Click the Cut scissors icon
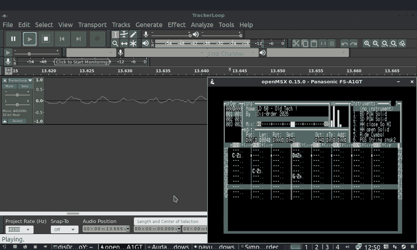Image resolution: width=417 pixels, height=250 pixels. click(296, 43)
